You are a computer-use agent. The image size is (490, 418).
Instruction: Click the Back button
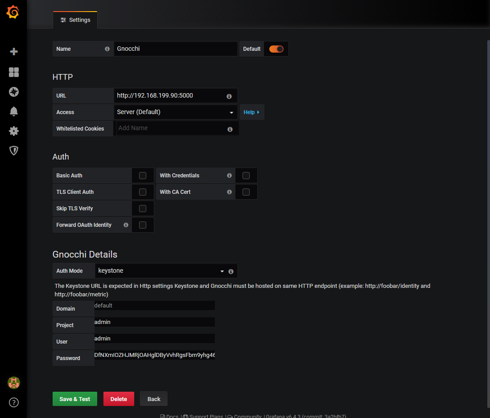coord(154,399)
